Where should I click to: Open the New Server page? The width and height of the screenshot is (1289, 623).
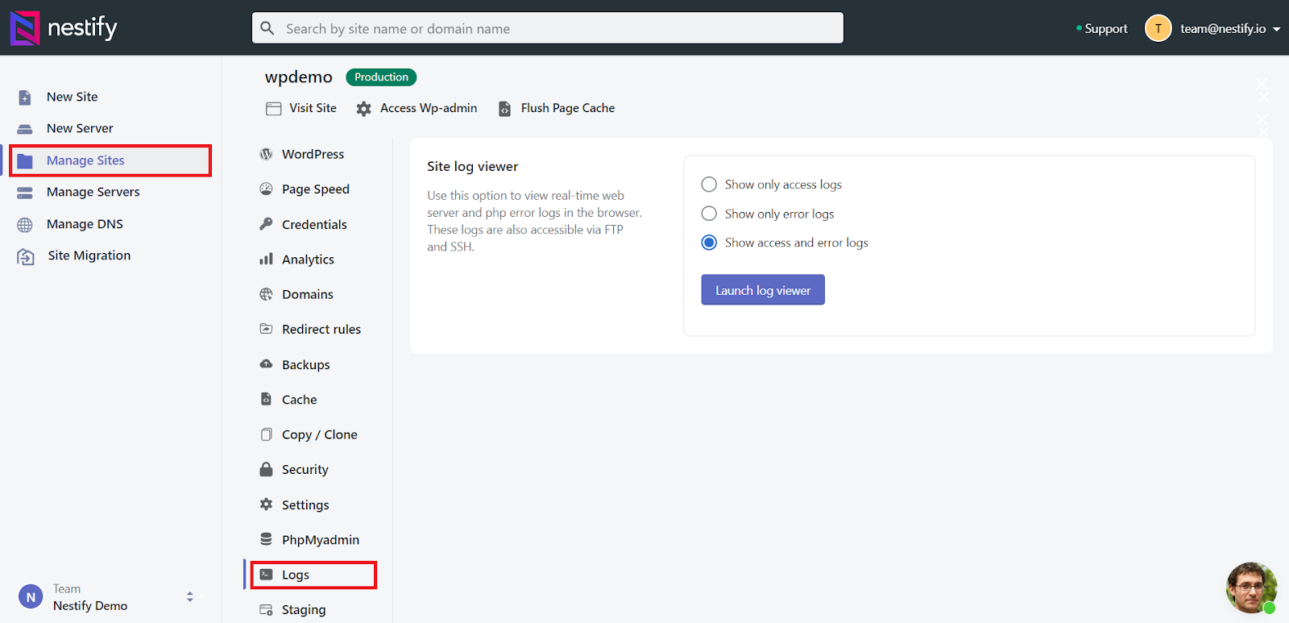click(80, 128)
